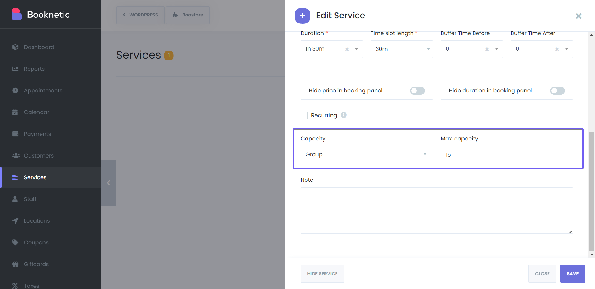The width and height of the screenshot is (595, 289).
Task: Open Appointments menu item
Action: (x=50, y=91)
